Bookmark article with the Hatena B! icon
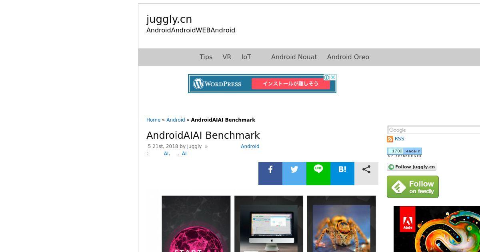The width and height of the screenshot is (480, 252). (342, 174)
